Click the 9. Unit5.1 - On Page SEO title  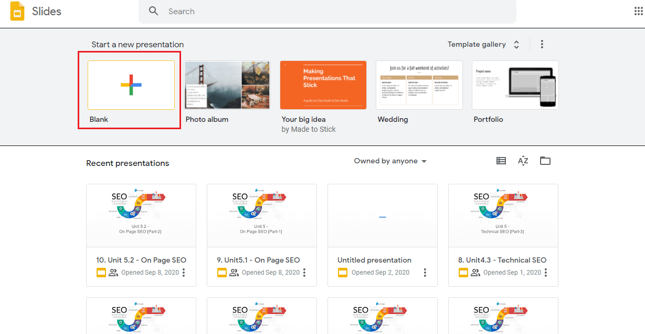[259, 260]
